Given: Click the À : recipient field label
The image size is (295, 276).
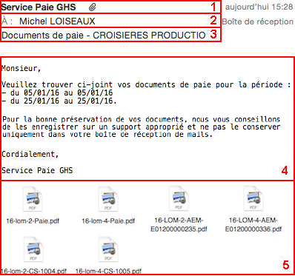Looking at the screenshot, I should click(7, 21).
